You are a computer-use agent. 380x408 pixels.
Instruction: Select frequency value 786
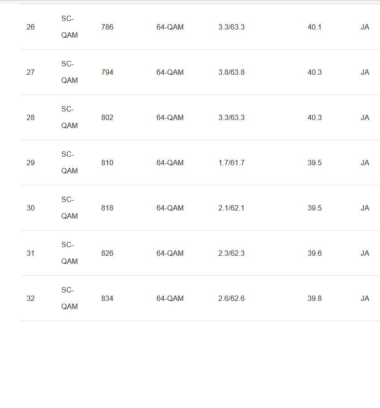click(107, 27)
